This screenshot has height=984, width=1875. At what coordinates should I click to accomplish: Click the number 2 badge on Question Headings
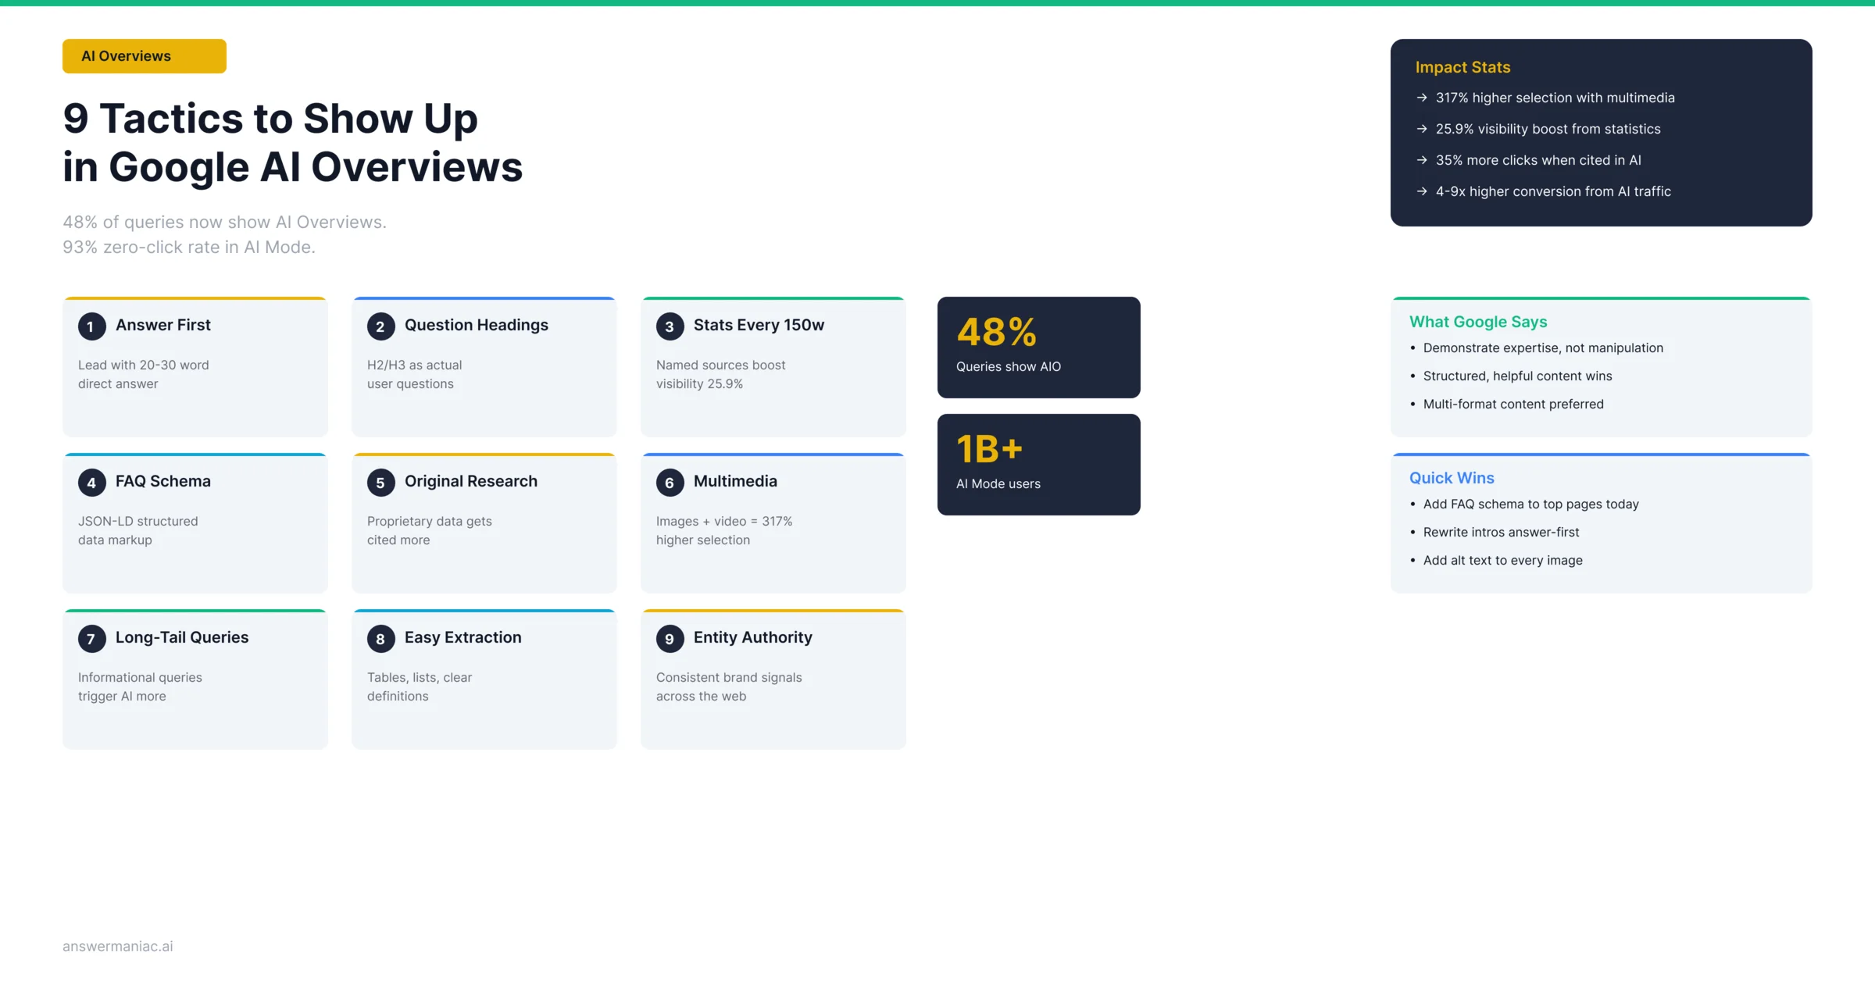380,326
